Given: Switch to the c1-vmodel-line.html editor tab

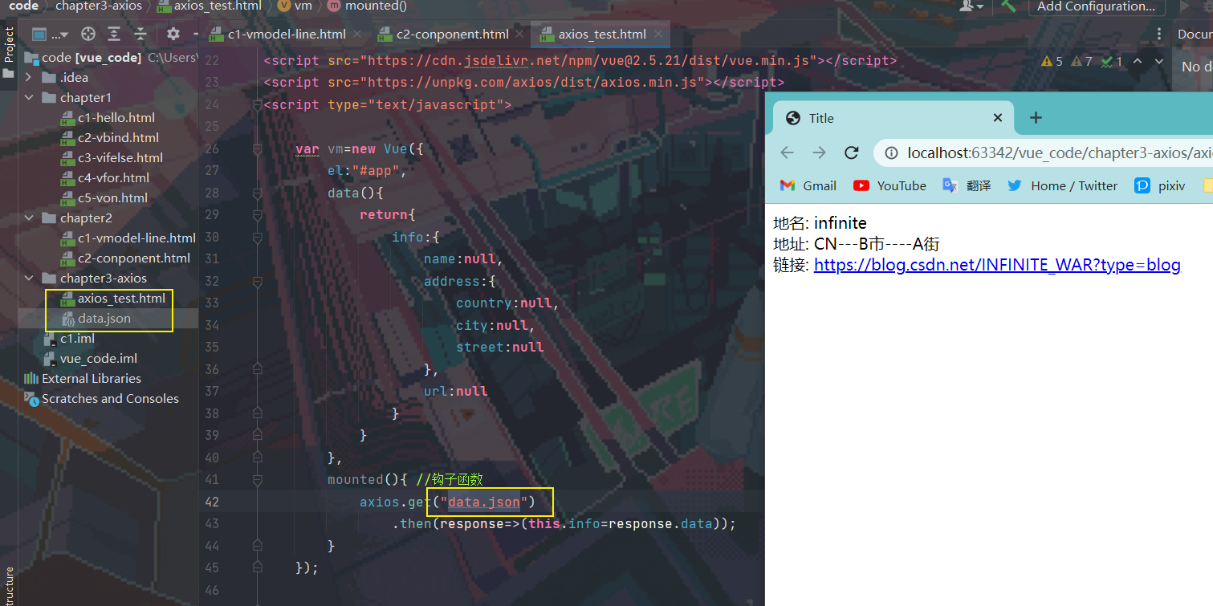Looking at the screenshot, I should [278, 35].
